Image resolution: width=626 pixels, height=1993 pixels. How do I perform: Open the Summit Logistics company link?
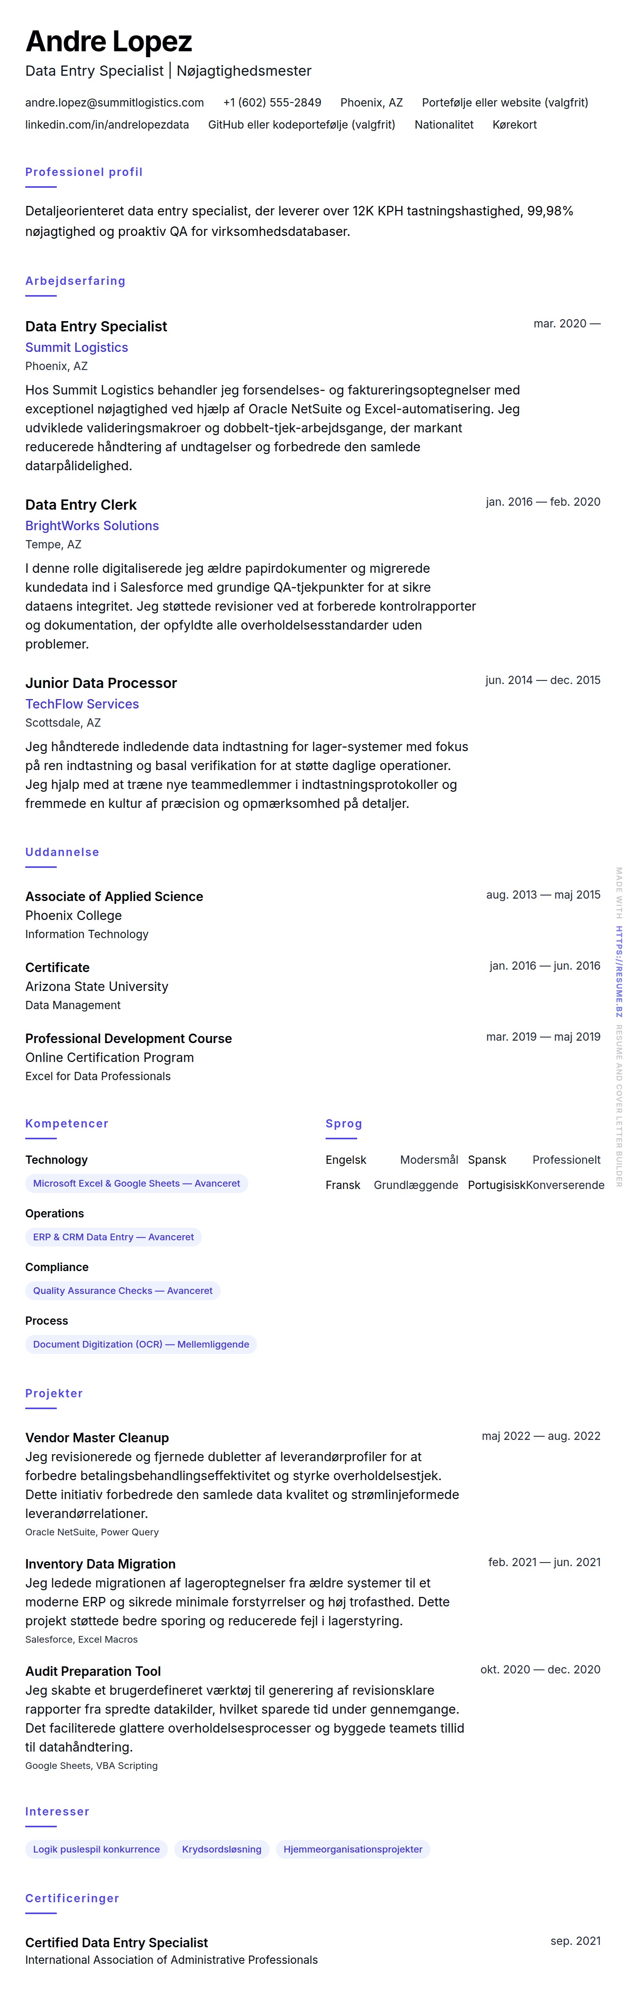(76, 348)
